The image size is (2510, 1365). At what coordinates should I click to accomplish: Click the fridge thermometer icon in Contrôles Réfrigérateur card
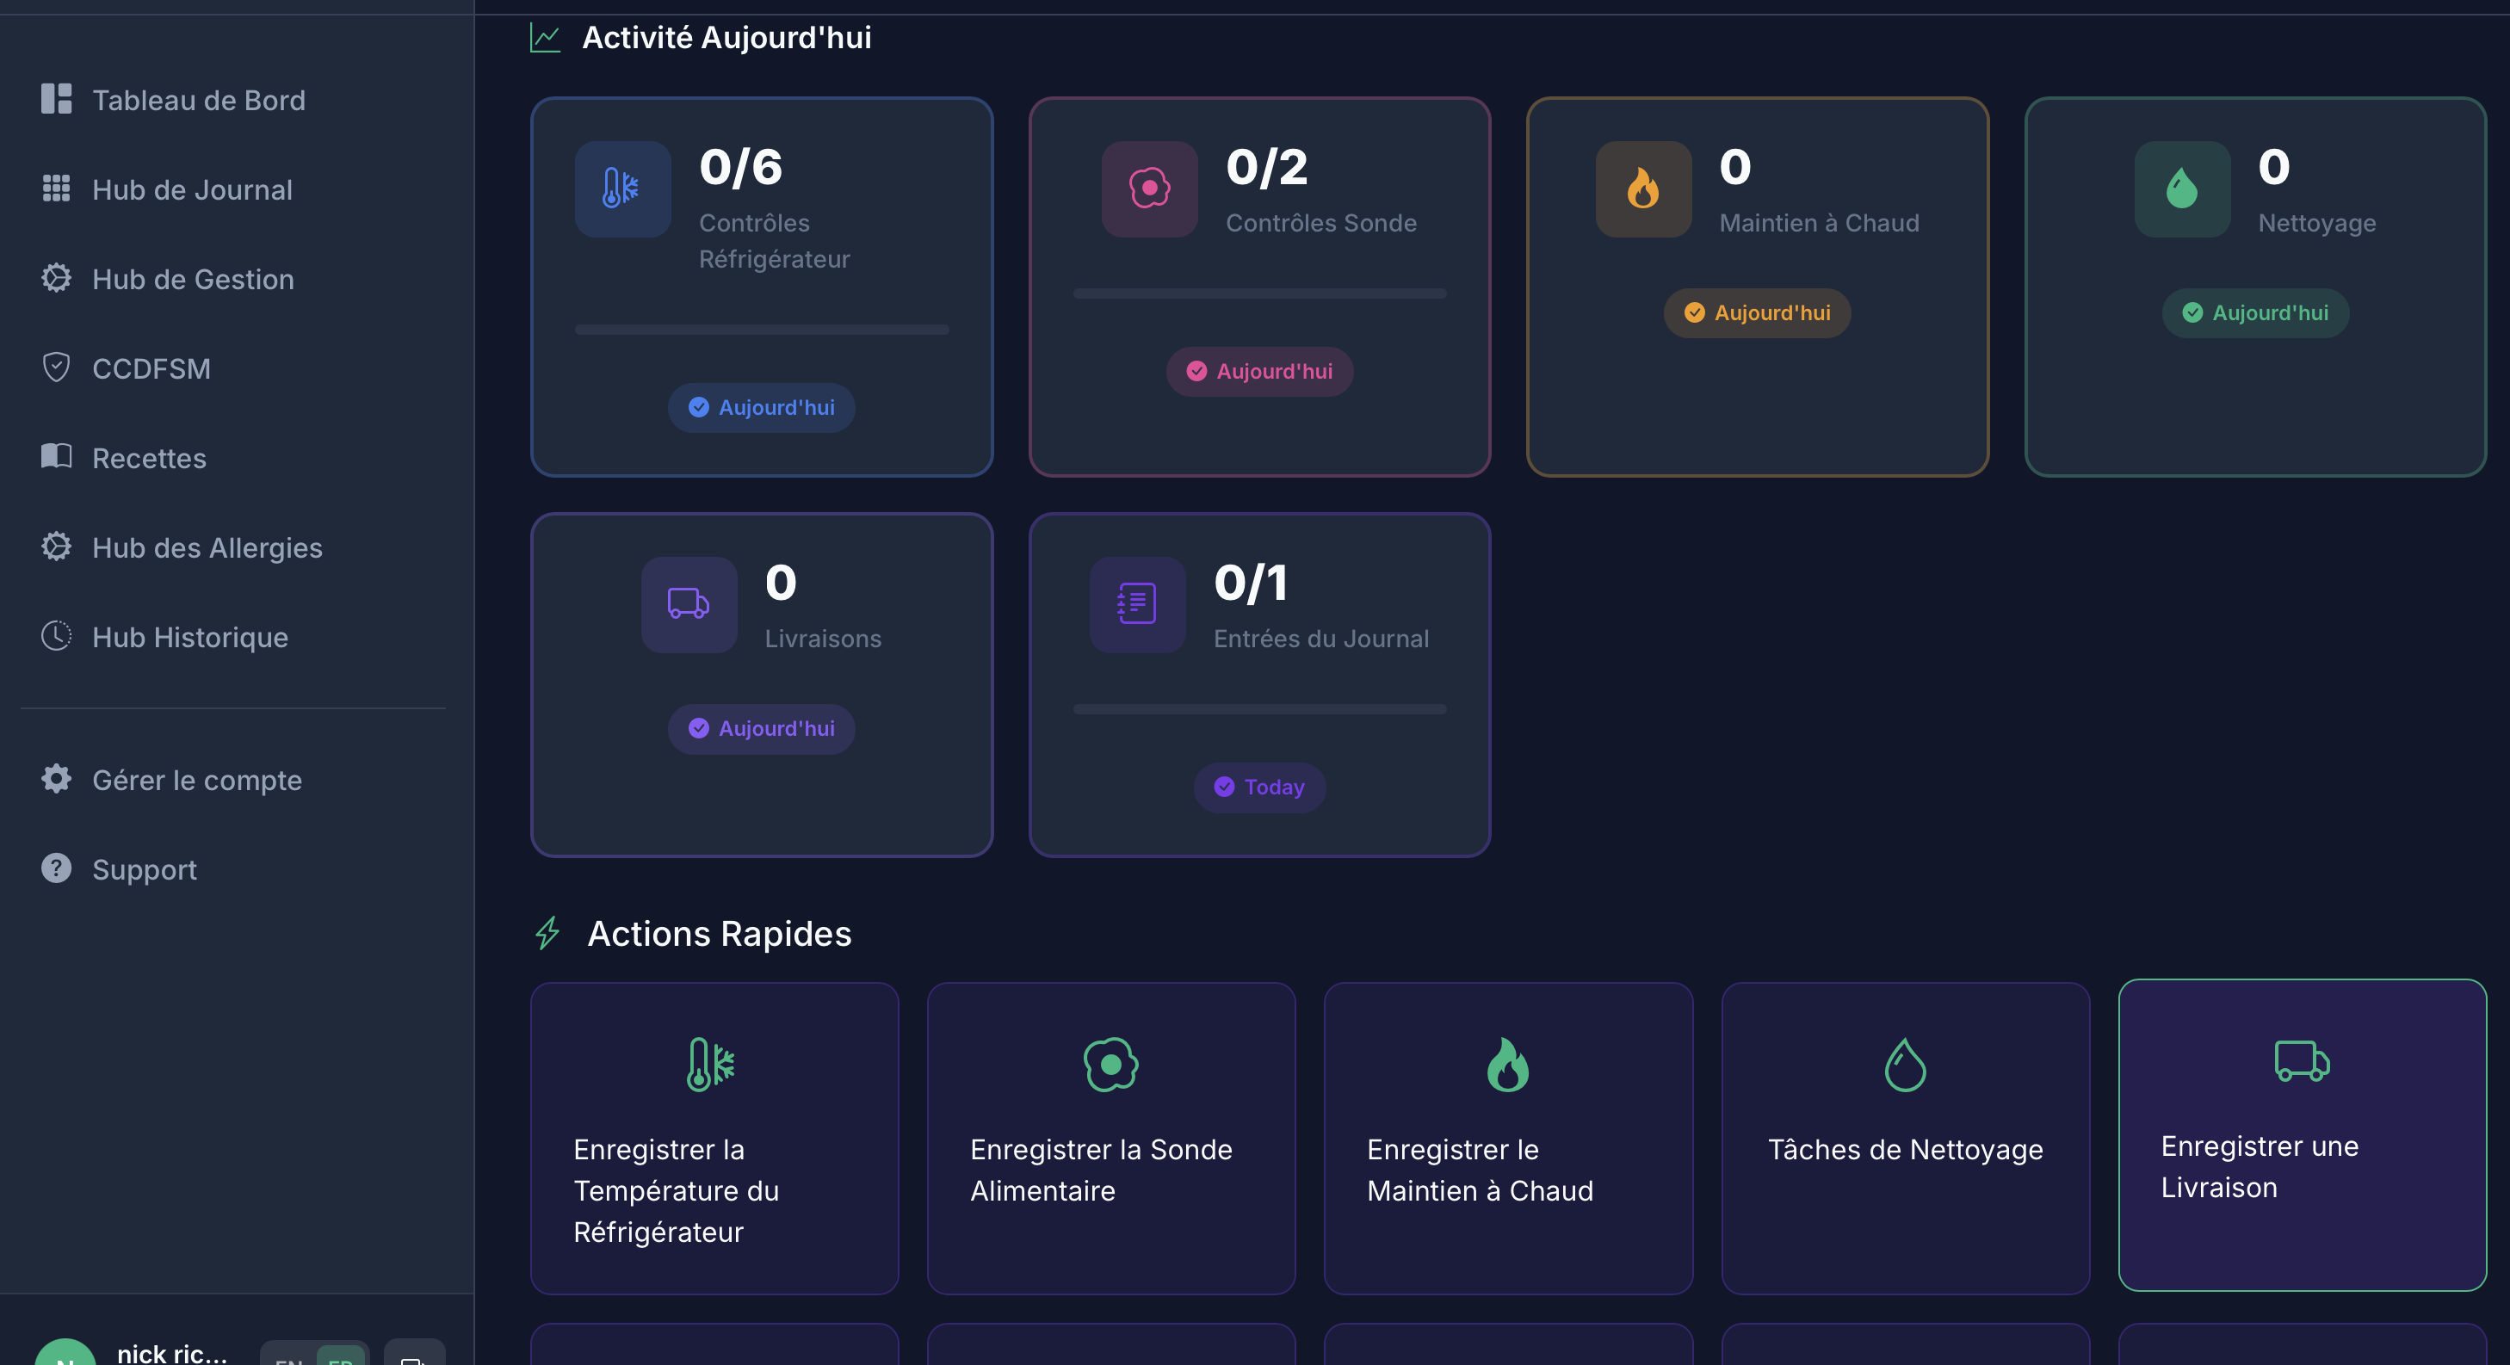622,189
